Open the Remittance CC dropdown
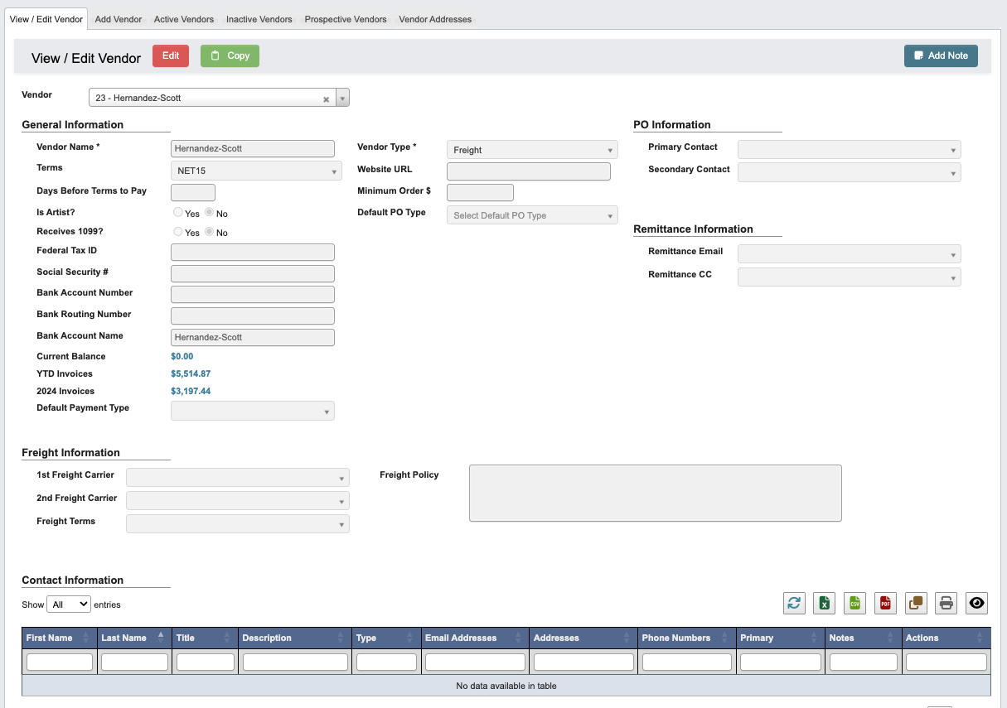The height and width of the screenshot is (708, 1007). coord(850,277)
